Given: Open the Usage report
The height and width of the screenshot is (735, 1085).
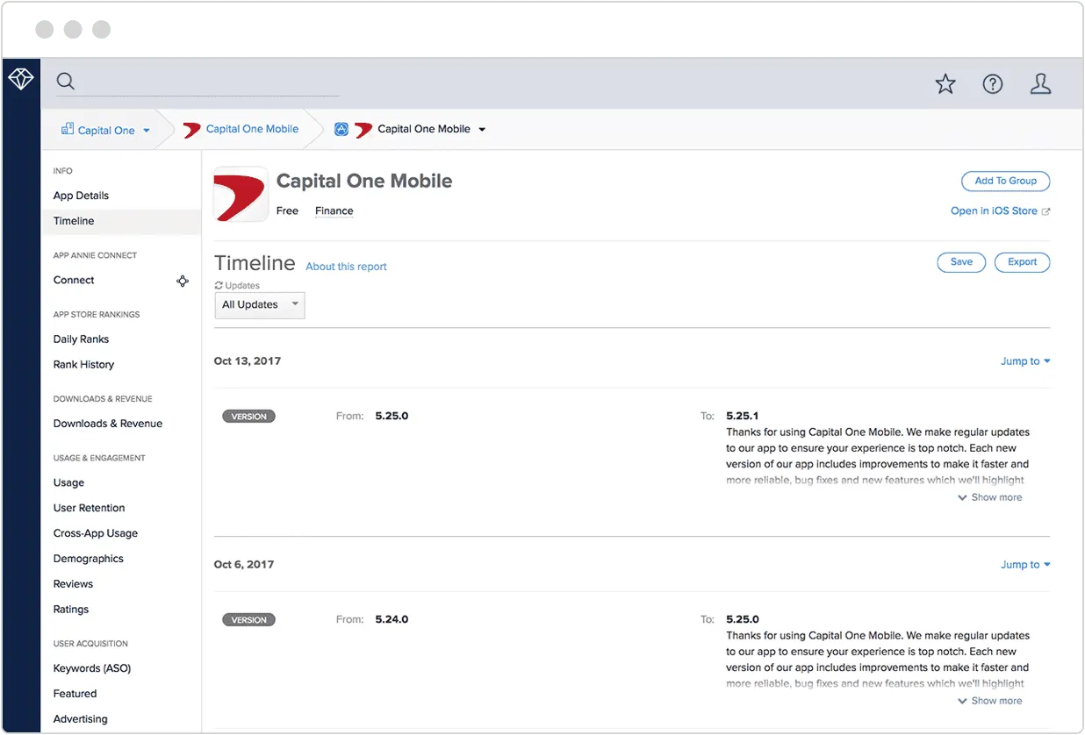Looking at the screenshot, I should pos(68,483).
